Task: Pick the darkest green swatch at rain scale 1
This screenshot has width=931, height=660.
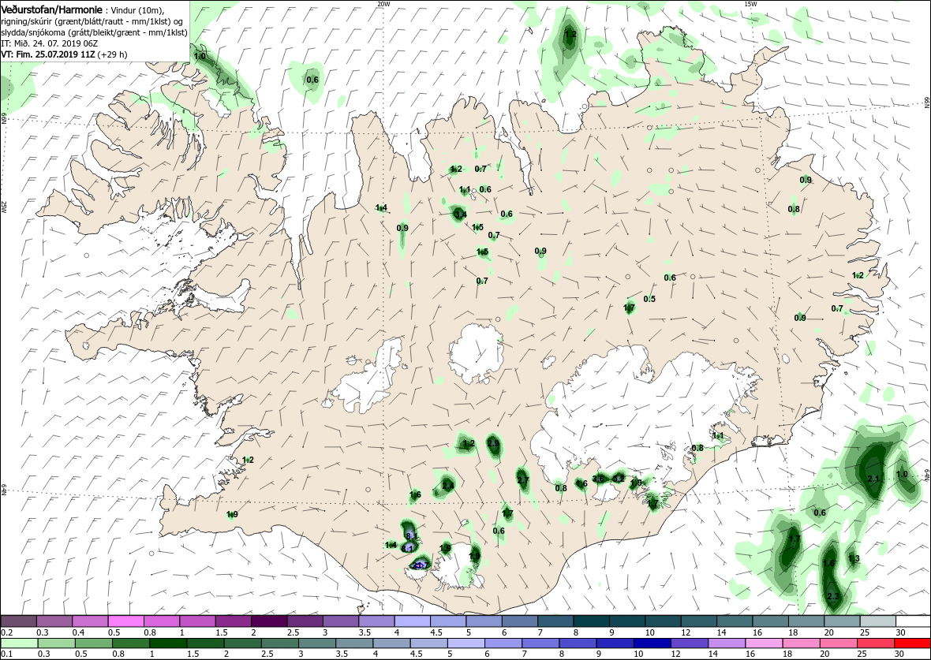Action: 167,644
